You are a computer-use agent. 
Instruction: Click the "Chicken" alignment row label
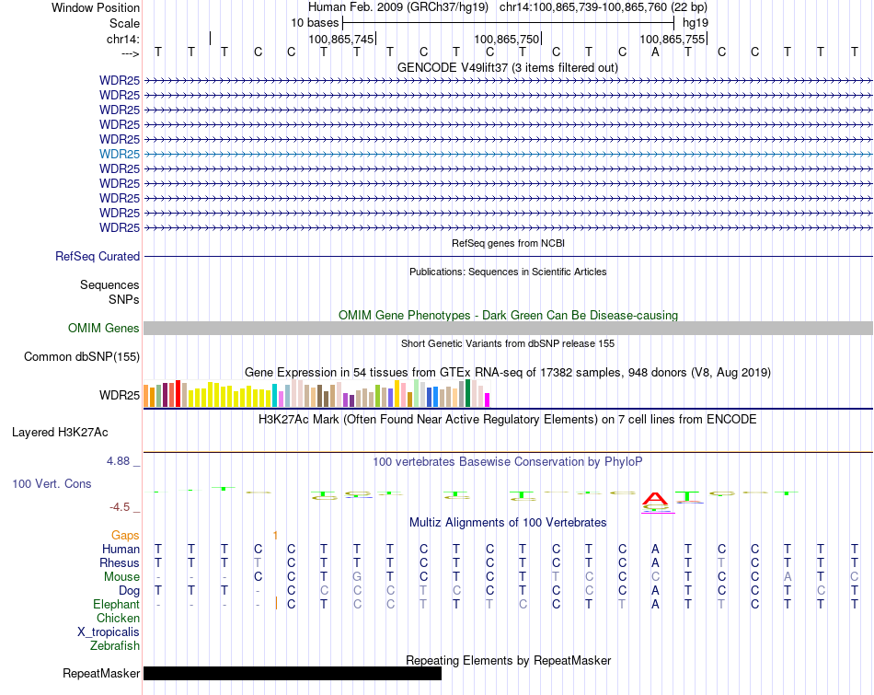[118, 618]
